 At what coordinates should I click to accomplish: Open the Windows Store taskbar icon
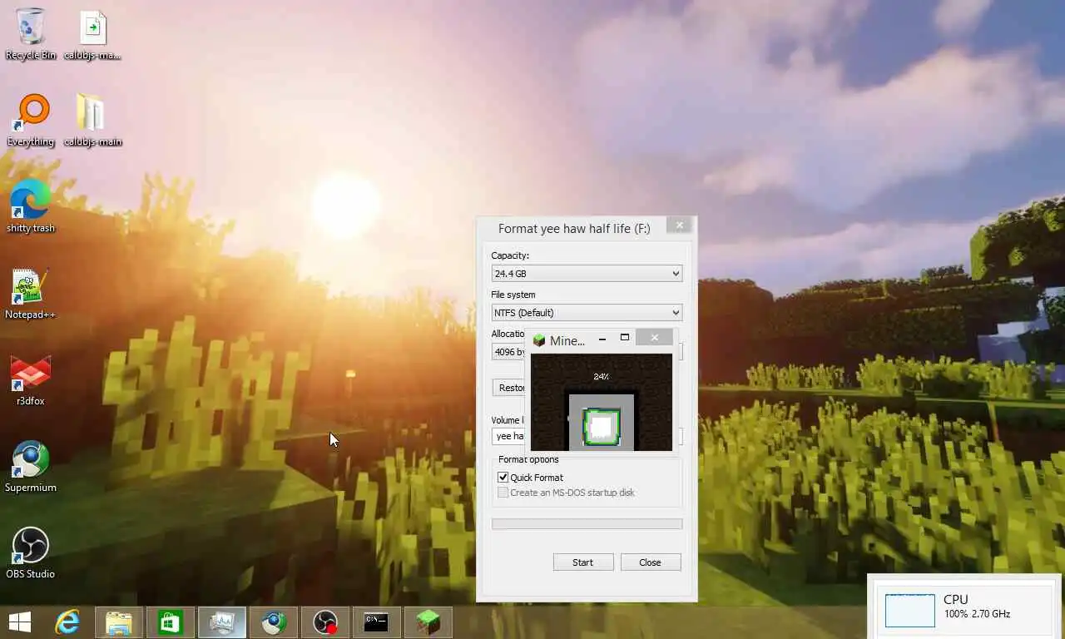click(171, 622)
